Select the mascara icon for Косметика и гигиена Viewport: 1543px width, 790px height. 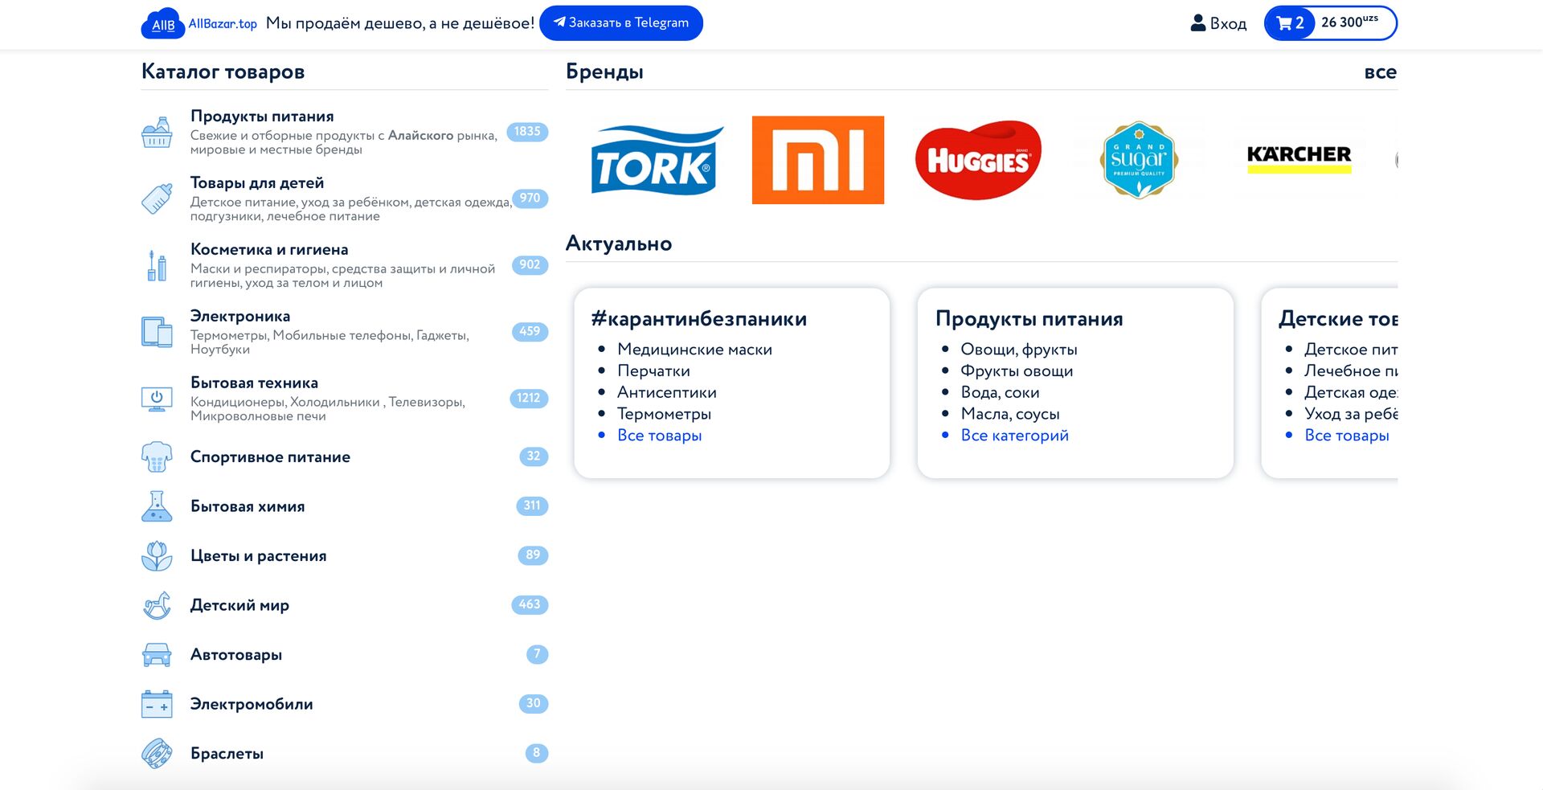pos(157,265)
